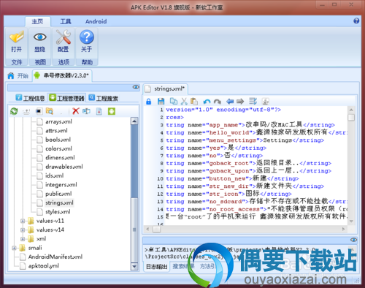Image resolution: width=365 pixels, height=288 pixels.
Task: Click the 打开 open file ribbon button
Action: click(16, 42)
